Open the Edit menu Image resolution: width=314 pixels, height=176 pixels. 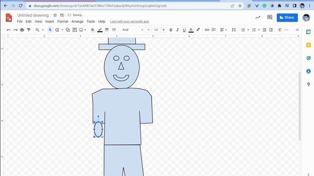28,22
